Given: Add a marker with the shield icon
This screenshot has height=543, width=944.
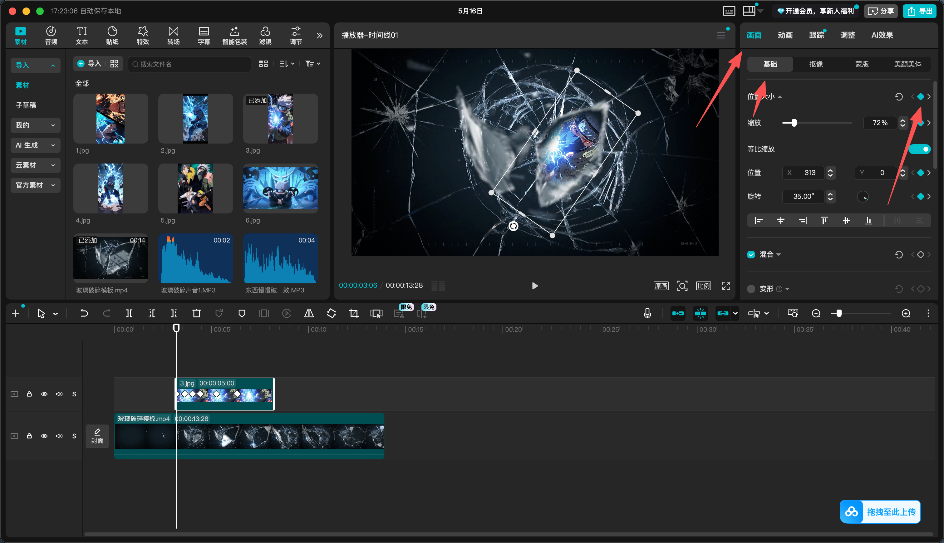Looking at the screenshot, I should (242, 314).
